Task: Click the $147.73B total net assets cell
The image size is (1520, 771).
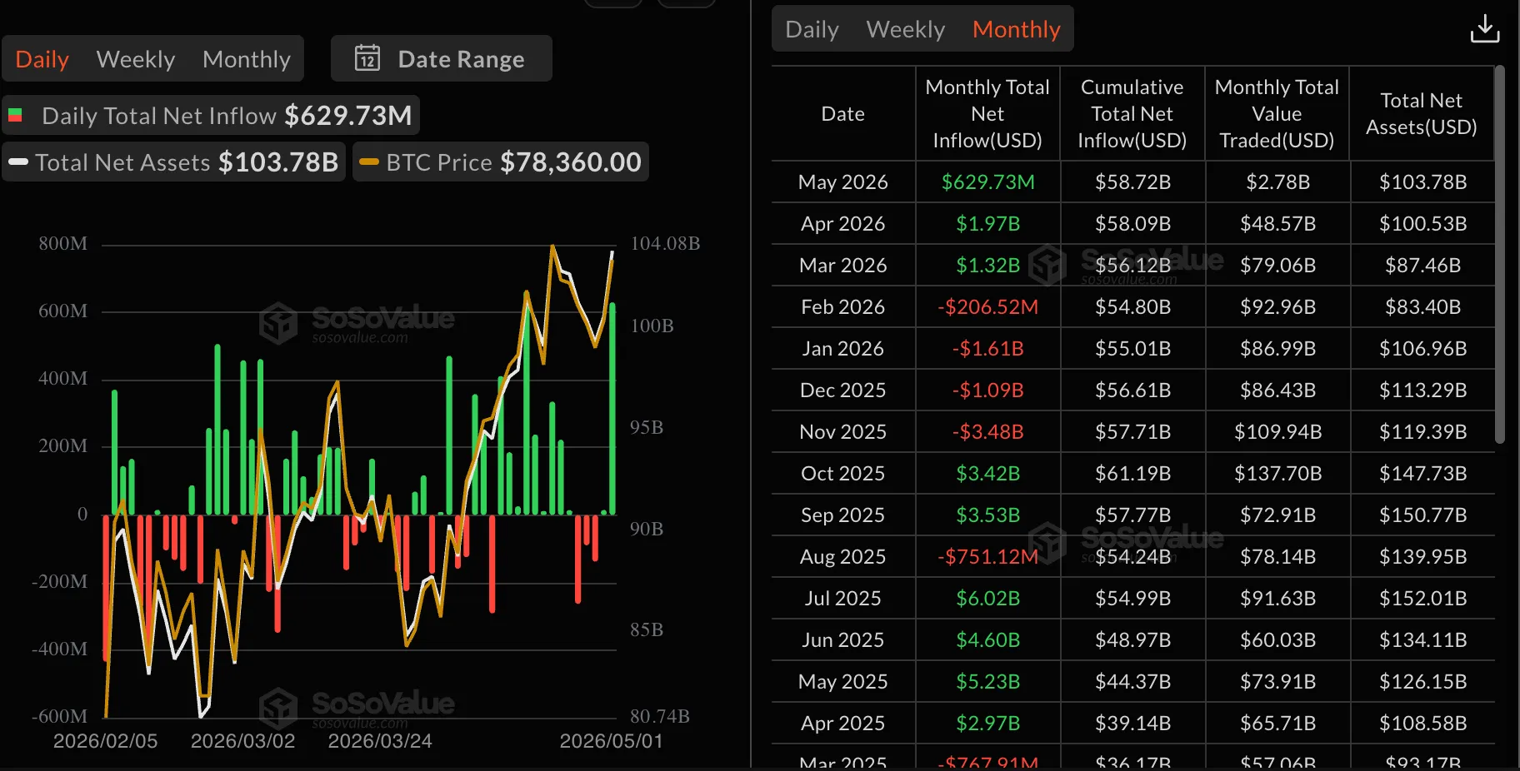Action: point(1422,473)
